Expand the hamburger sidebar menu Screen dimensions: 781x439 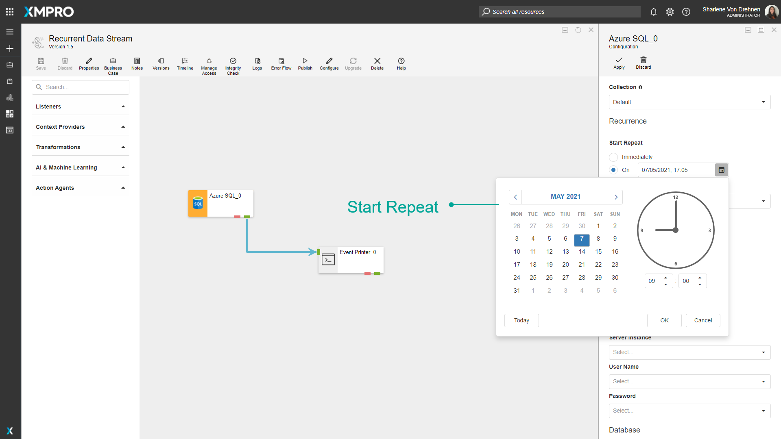click(x=10, y=32)
